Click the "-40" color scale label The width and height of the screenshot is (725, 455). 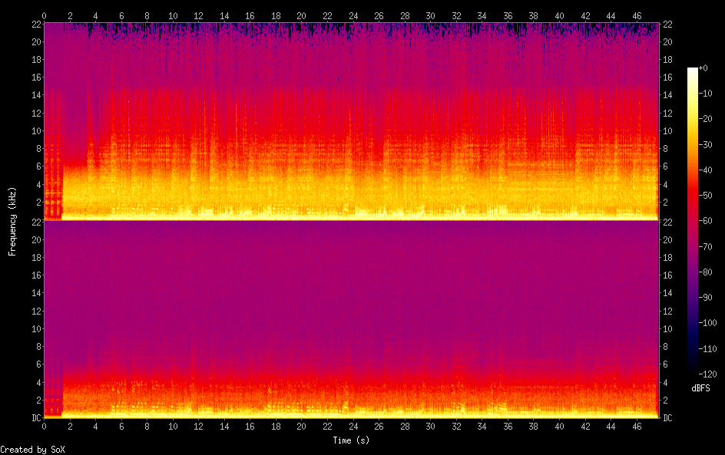(705, 170)
